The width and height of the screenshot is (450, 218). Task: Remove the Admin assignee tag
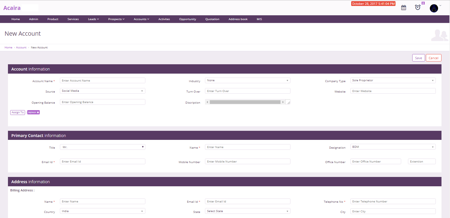(x=38, y=112)
